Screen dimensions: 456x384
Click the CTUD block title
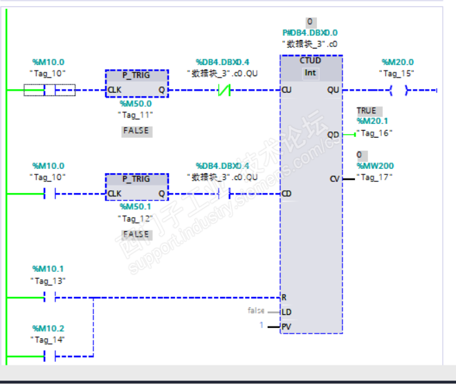pos(310,60)
